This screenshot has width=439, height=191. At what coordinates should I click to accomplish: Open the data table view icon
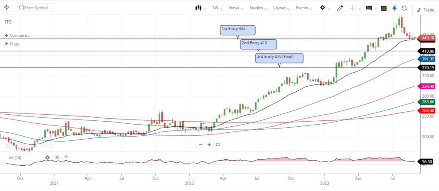coord(384,8)
